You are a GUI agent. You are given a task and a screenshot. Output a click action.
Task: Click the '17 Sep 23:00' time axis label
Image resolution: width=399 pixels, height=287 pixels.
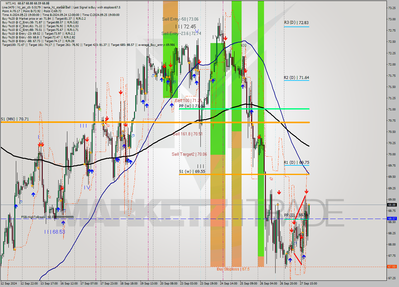pyautogui.click(x=108, y=284)
